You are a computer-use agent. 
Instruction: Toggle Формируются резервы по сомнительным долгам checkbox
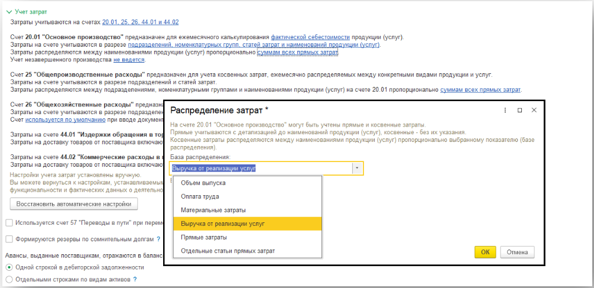click(x=8, y=239)
